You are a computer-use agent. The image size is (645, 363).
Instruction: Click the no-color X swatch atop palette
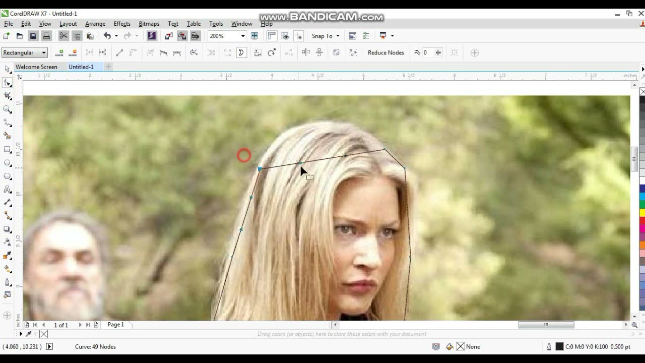click(642, 92)
